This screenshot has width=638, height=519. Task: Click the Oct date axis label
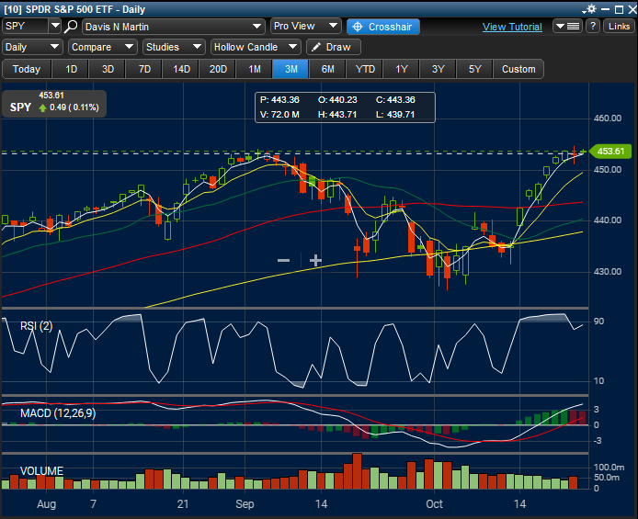coord(434,504)
